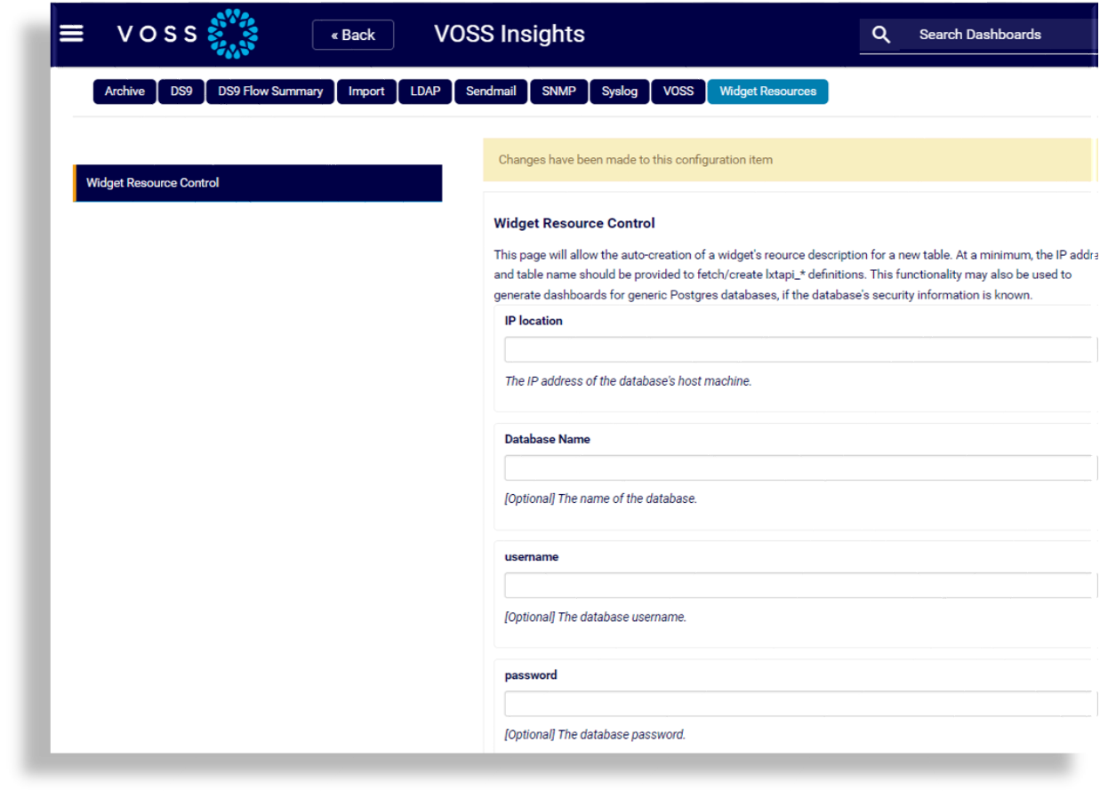Switch to the Archive tab

[x=124, y=92]
